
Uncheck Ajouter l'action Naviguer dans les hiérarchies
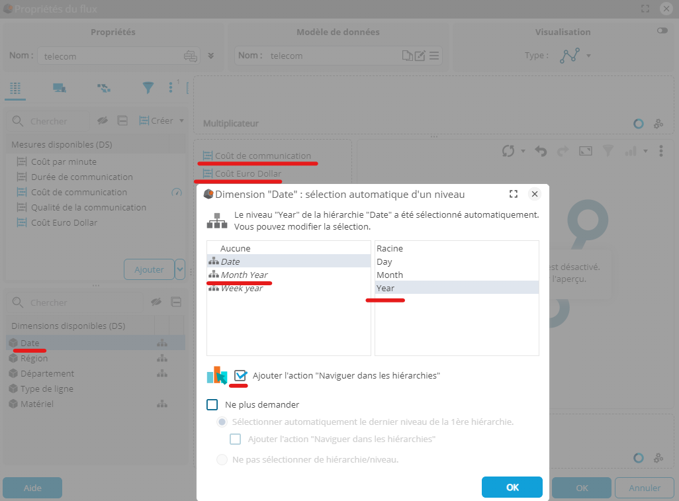pyautogui.click(x=240, y=375)
